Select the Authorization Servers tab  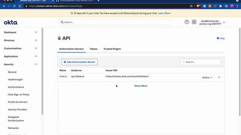click(x=72, y=49)
